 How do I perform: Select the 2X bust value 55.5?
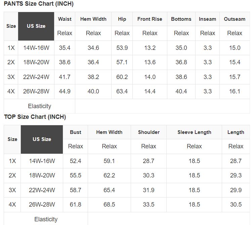pos(76,175)
